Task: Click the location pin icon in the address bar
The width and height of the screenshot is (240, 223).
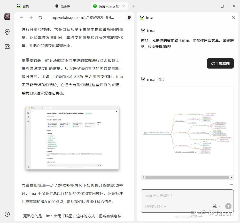Action: click(129, 18)
